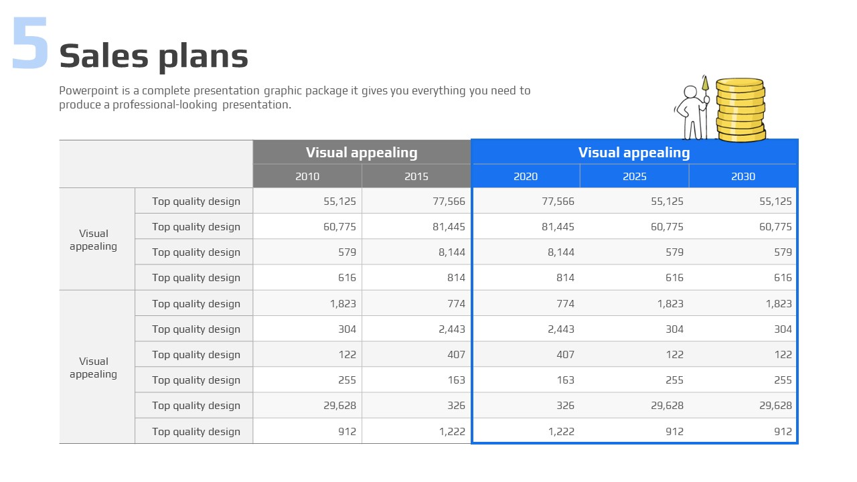Click the large light-blue number 5
The image size is (857, 482).
30,44
